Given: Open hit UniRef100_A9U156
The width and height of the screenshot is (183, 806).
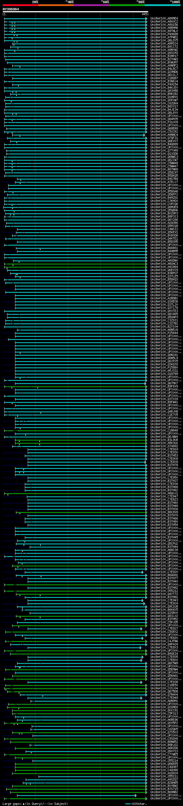Looking at the screenshot, I should click(164, 25).
